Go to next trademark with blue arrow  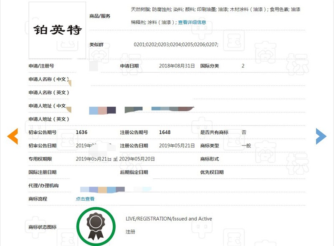click(321, 136)
